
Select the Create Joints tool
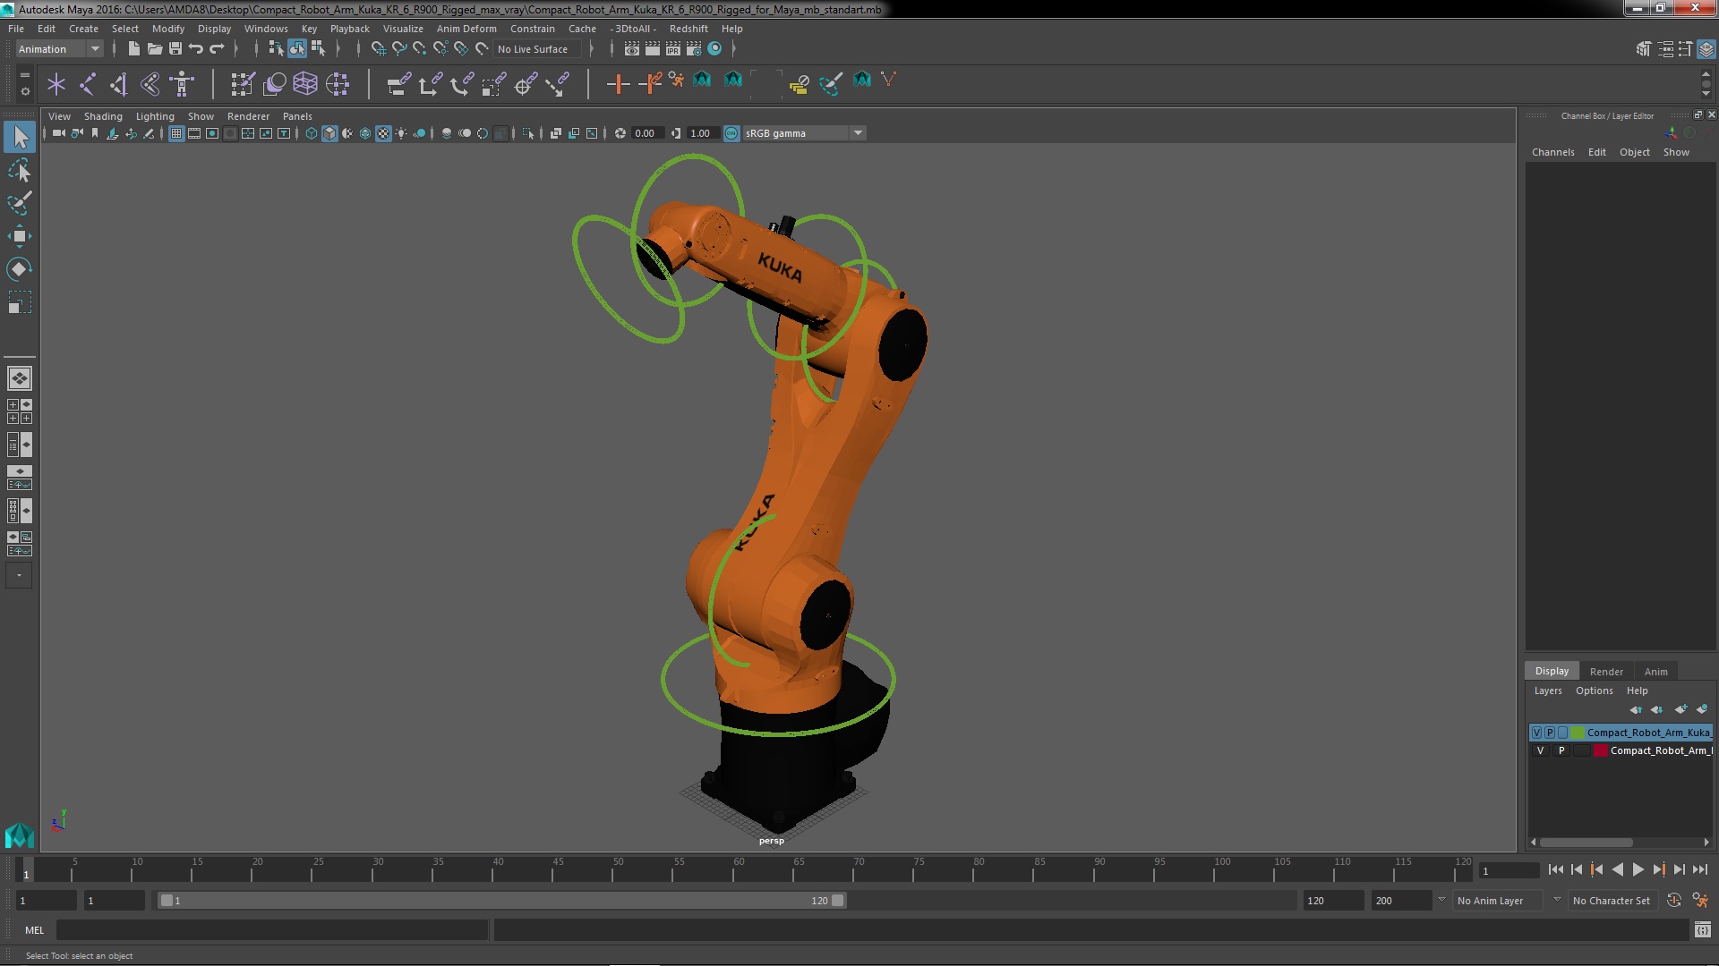88,84
